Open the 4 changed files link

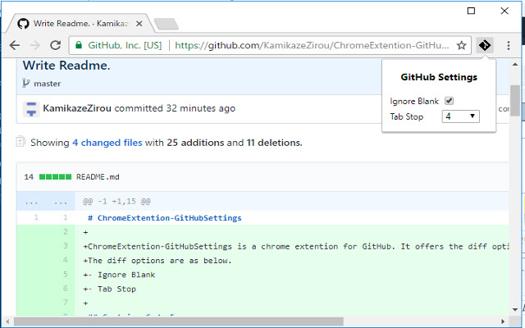tap(107, 143)
